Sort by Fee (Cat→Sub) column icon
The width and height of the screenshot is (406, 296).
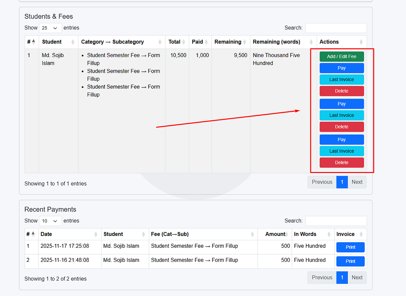click(252, 234)
